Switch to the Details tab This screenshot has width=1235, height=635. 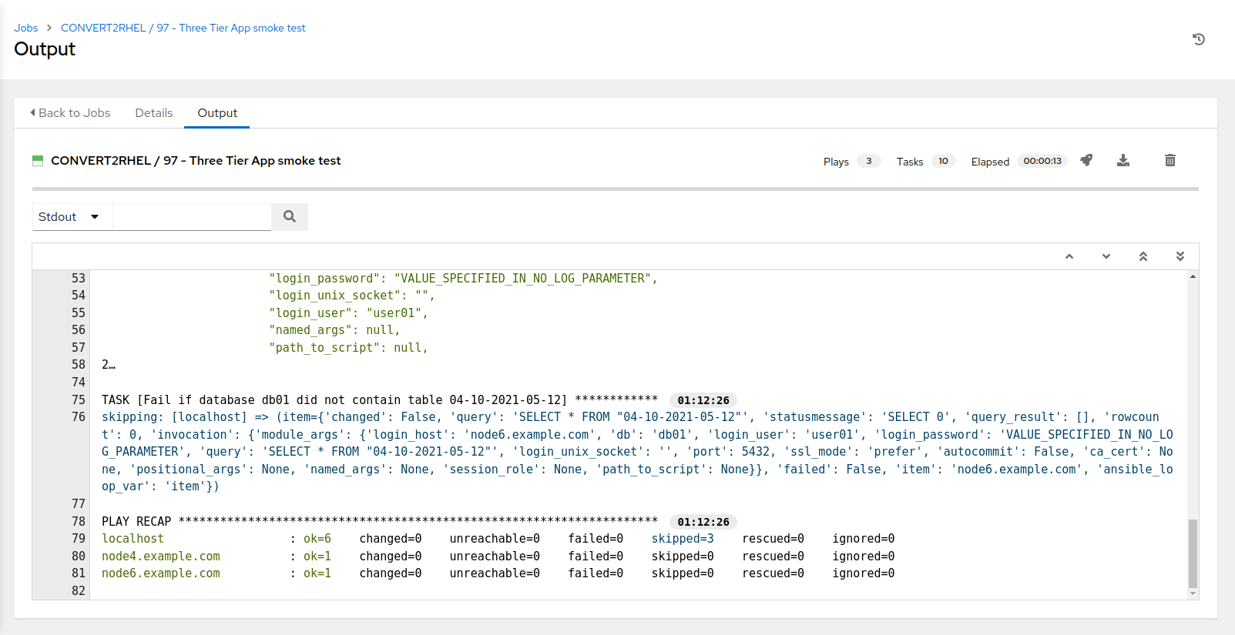[154, 112]
